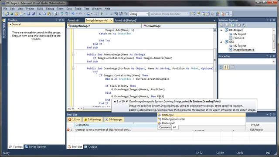Click the Categorized icon in Properties panel
Viewport: 279px width, 157px height.
click(221, 67)
